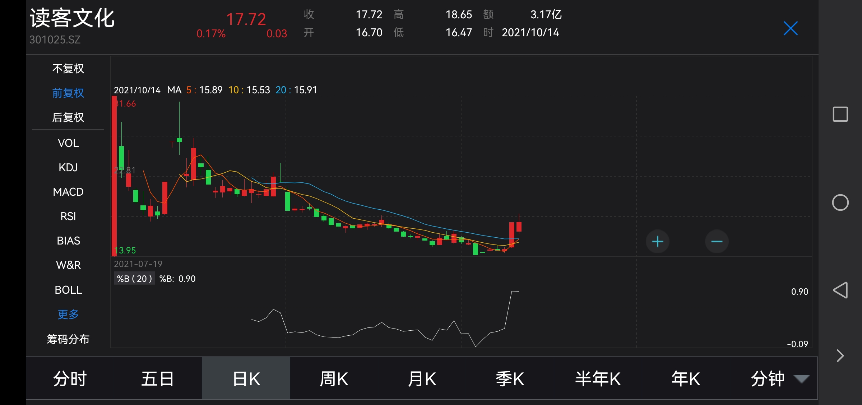Viewport: 862px width, 405px height.
Task: Show the KDJ indicator
Action: pyautogui.click(x=68, y=167)
